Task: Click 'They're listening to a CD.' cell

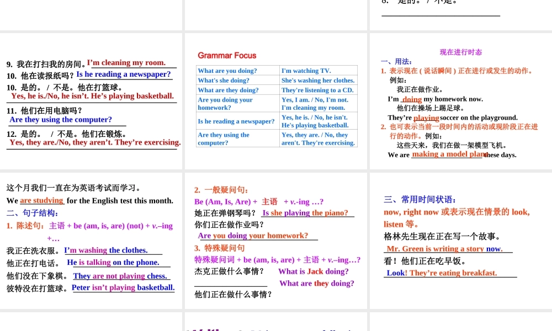Action: [x=318, y=90]
